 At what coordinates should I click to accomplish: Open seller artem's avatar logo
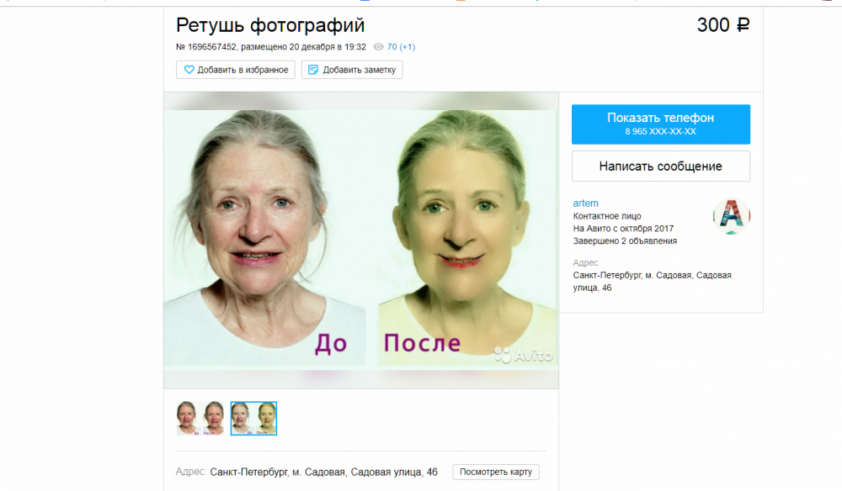[731, 217]
